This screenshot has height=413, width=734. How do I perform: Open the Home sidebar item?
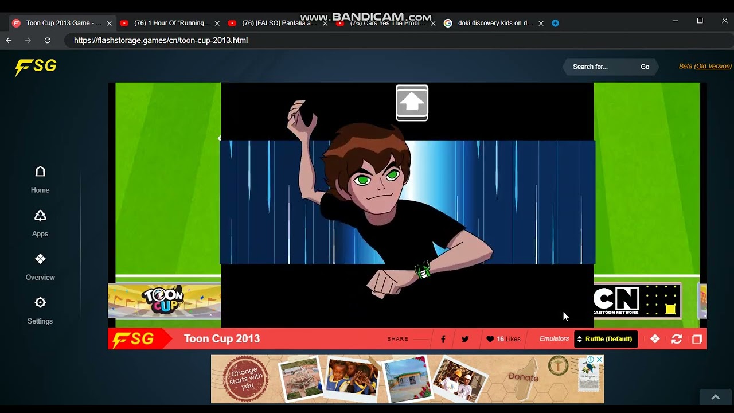[40, 179]
